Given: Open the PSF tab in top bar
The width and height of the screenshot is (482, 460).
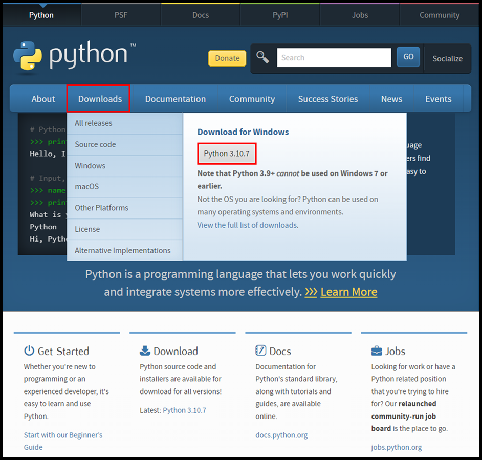Looking at the screenshot, I should [121, 15].
